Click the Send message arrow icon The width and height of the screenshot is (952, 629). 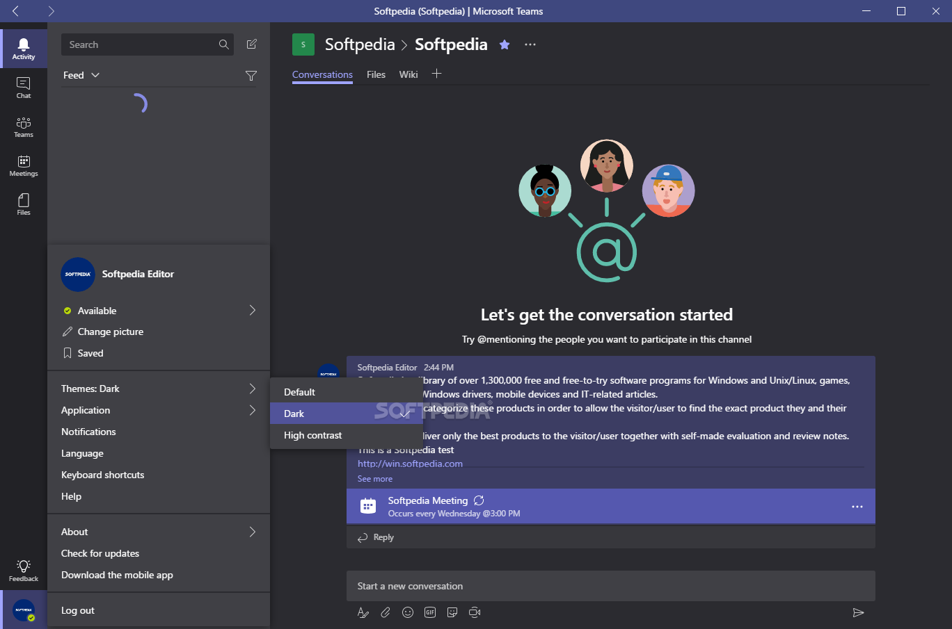858,612
